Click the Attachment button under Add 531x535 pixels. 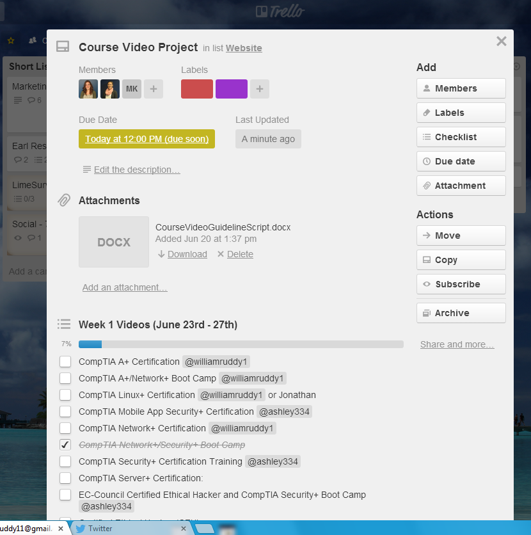[461, 186]
